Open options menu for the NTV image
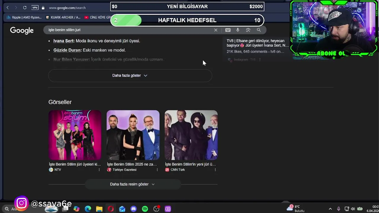 [99, 170]
